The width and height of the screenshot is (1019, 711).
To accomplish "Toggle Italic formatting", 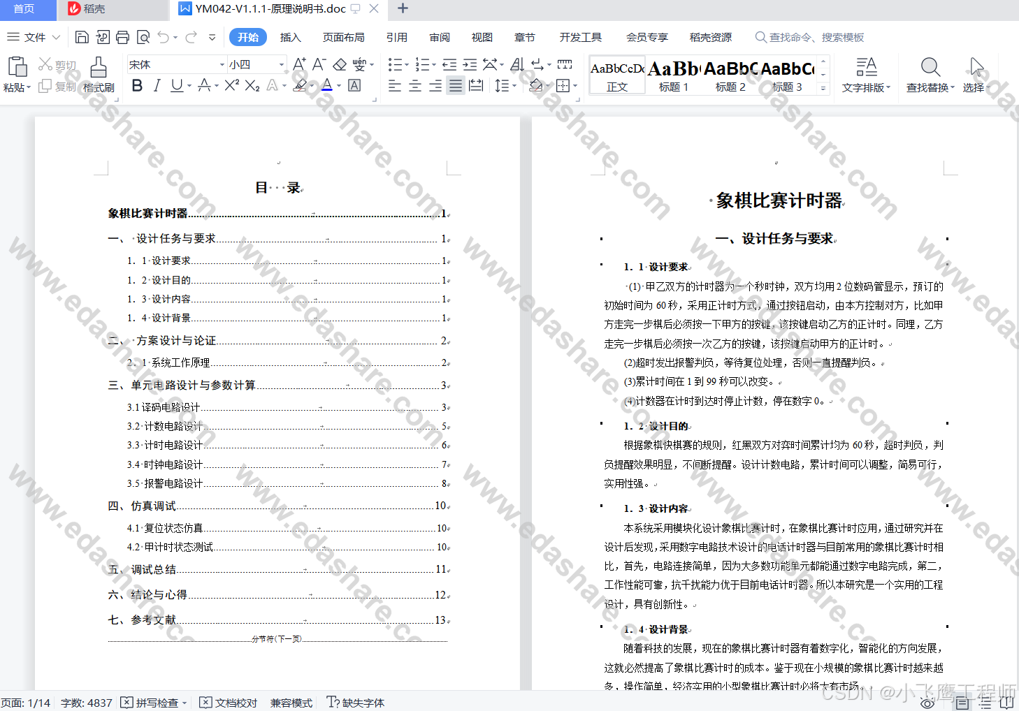I will [x=157, y=85].
